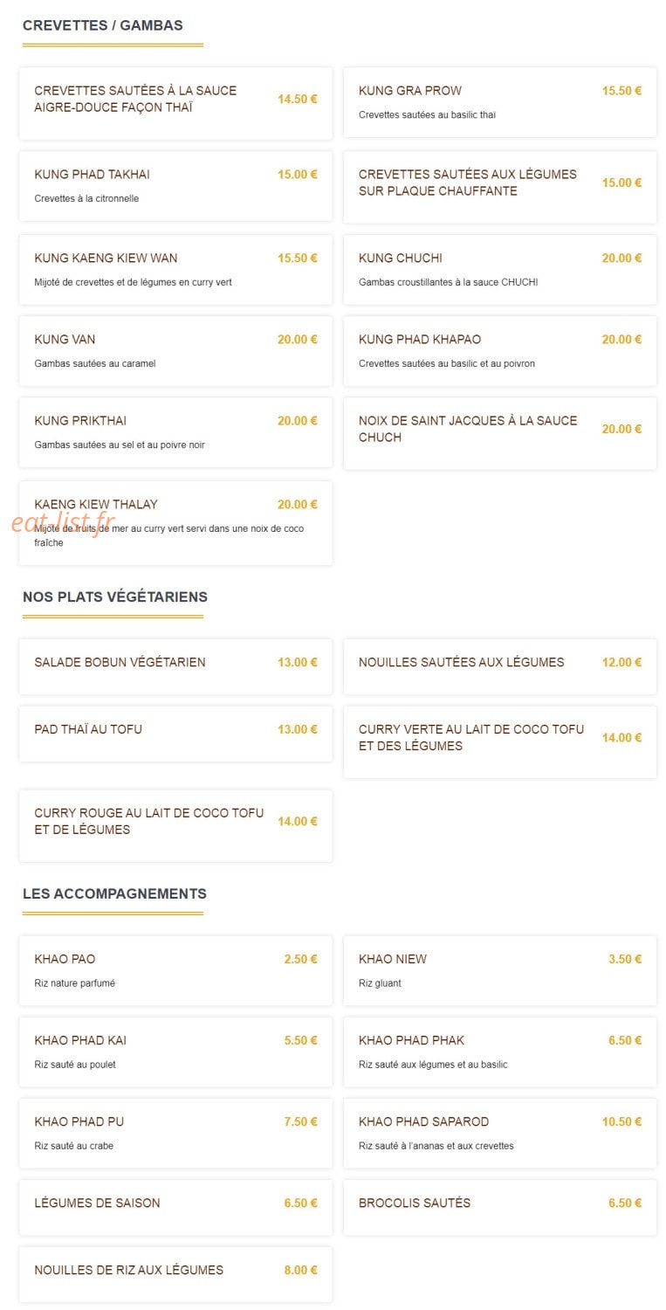Select the Khao Pao rice side

(175, 971)
